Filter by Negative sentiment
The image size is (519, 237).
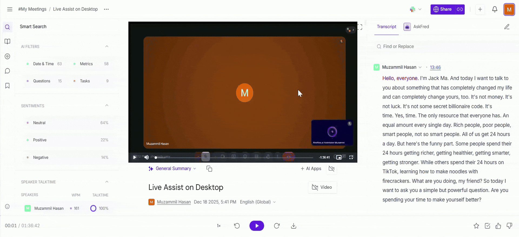pos(67,157)
